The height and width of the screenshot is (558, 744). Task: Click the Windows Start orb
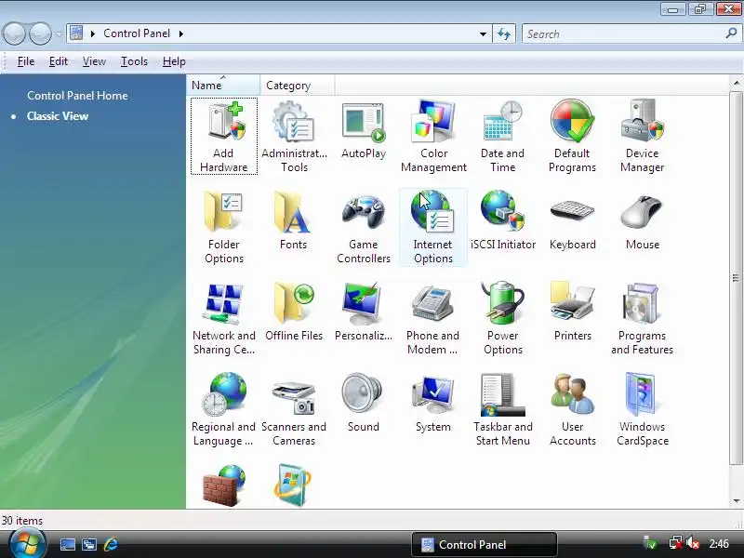[x=28, y=544]
